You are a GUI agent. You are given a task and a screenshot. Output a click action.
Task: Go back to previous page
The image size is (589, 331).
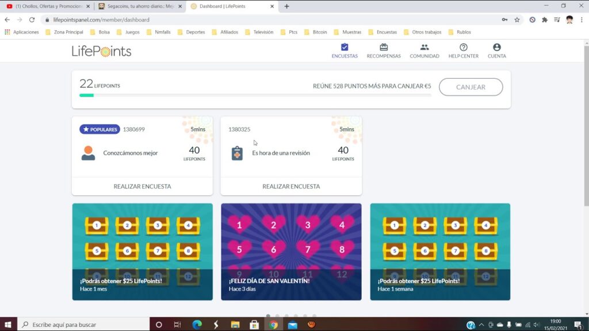pyautogui.click(x=7, y=20)
